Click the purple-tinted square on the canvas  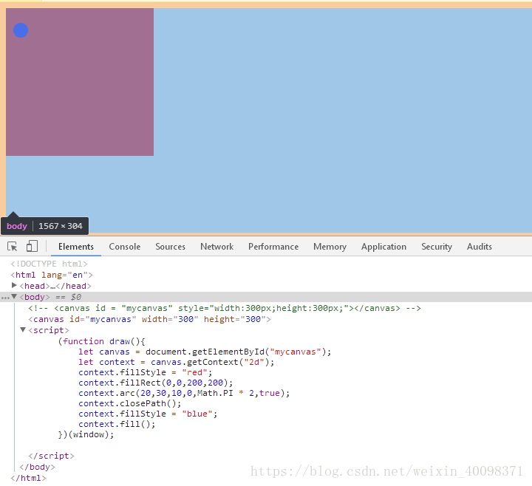80,82
